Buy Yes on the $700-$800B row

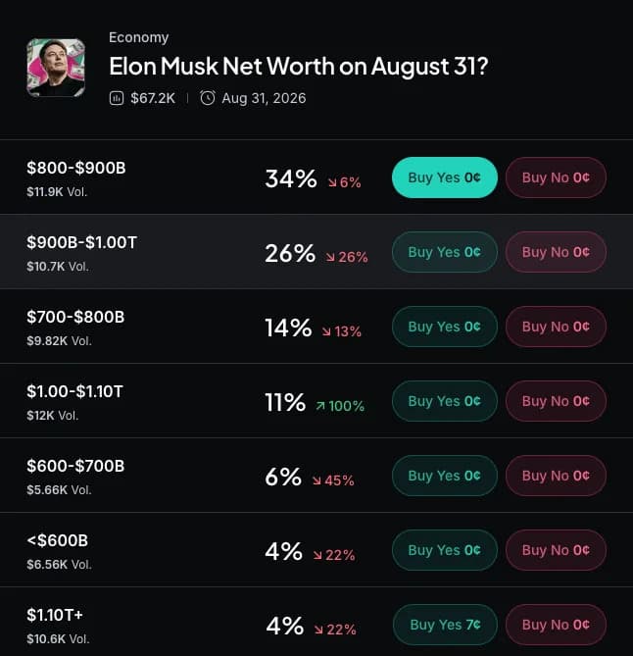click(445, 327)
